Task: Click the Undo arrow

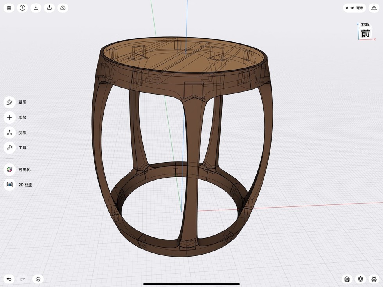Action: point(9,279)
